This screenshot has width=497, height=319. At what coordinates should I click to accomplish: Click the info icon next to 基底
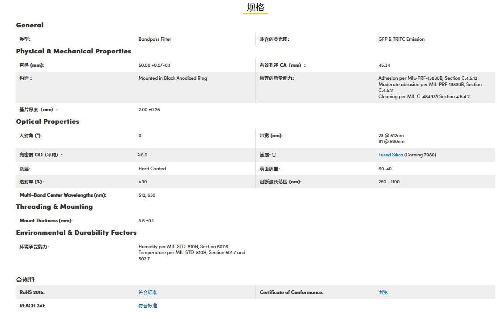click(274, 155)
